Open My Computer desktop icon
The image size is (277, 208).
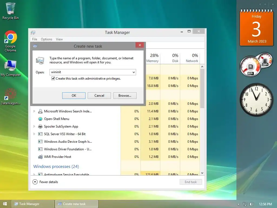pyautogui.click(x=11, y=68)
